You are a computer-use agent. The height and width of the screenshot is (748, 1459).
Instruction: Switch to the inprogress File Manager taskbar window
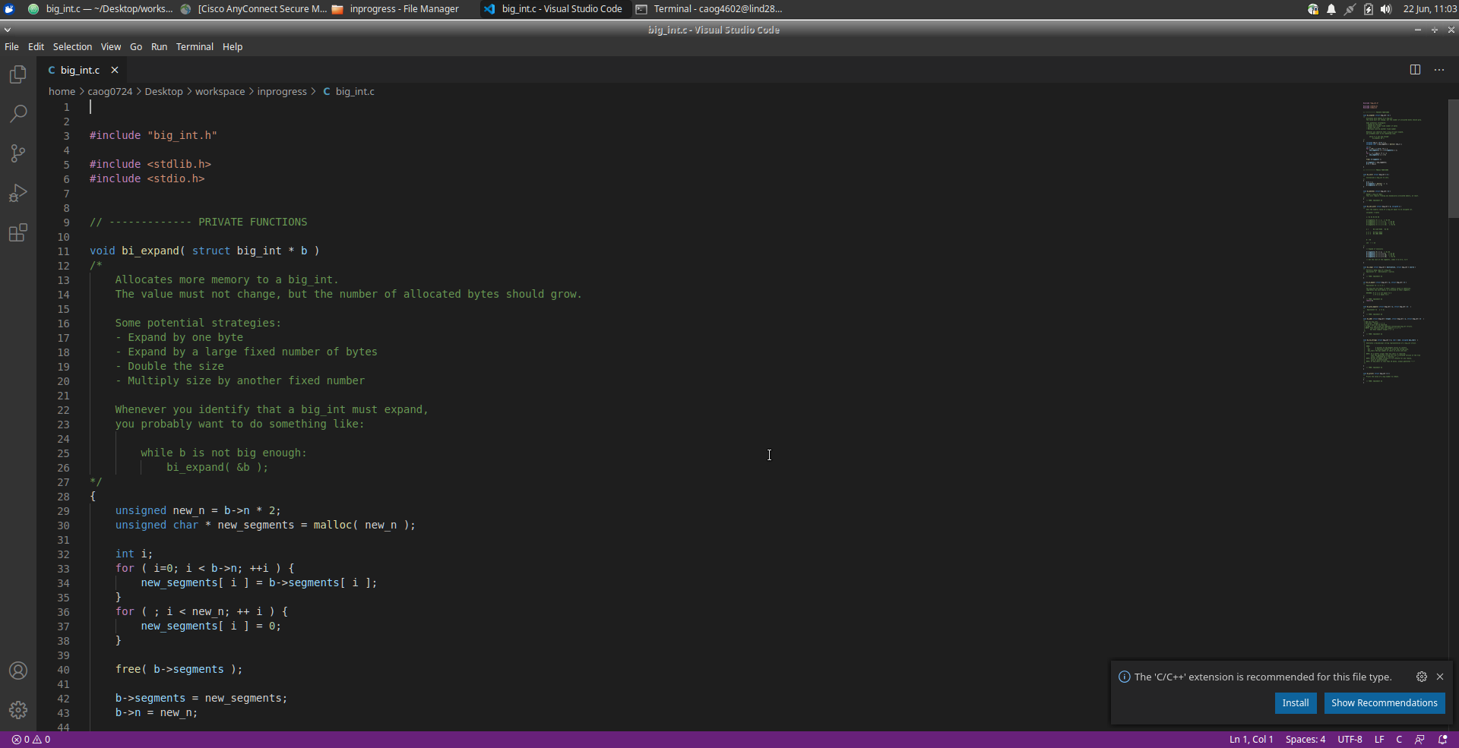pos(396,9)
